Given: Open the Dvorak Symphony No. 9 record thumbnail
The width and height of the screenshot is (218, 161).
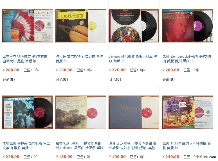Looking at the screenshot, I should [28, 26].
